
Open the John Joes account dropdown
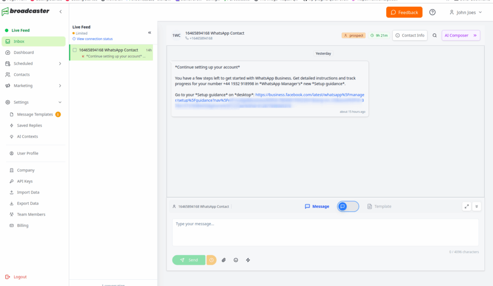[x=466, y=12]
